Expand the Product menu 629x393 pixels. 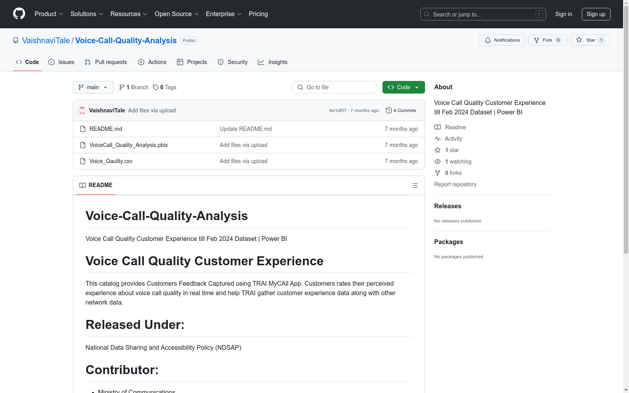coord(49,14)
